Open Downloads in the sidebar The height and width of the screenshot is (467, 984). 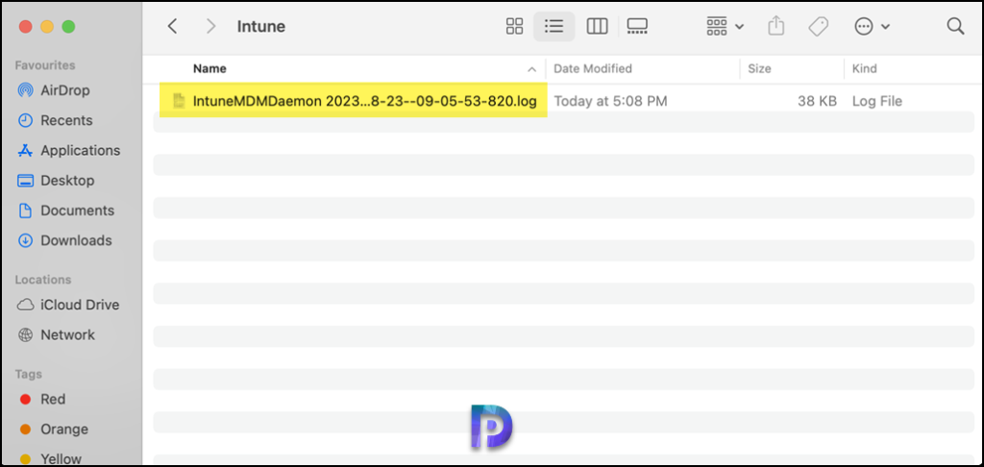pos(76,240)
